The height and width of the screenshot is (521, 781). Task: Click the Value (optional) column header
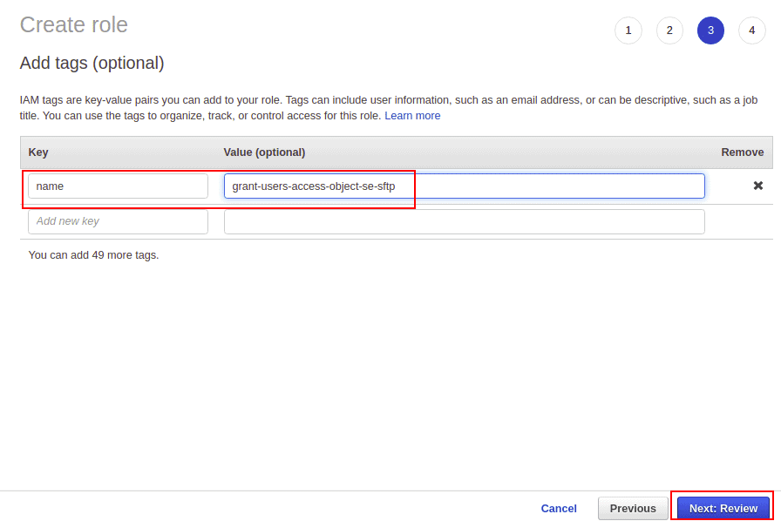(x=264, y=152)
